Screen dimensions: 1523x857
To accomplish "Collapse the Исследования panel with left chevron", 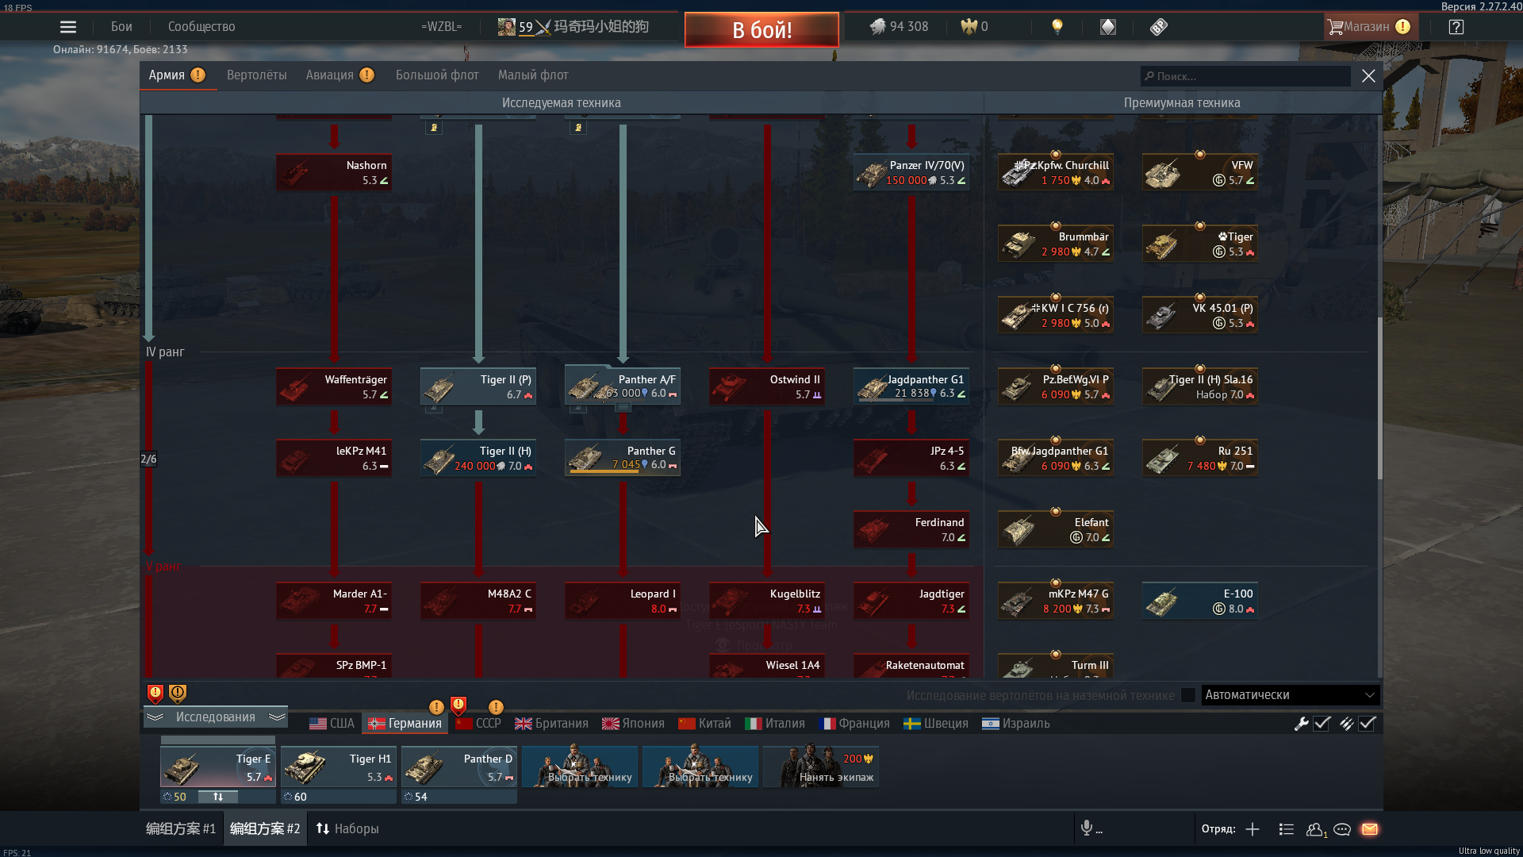I will (x=155, y=717).
